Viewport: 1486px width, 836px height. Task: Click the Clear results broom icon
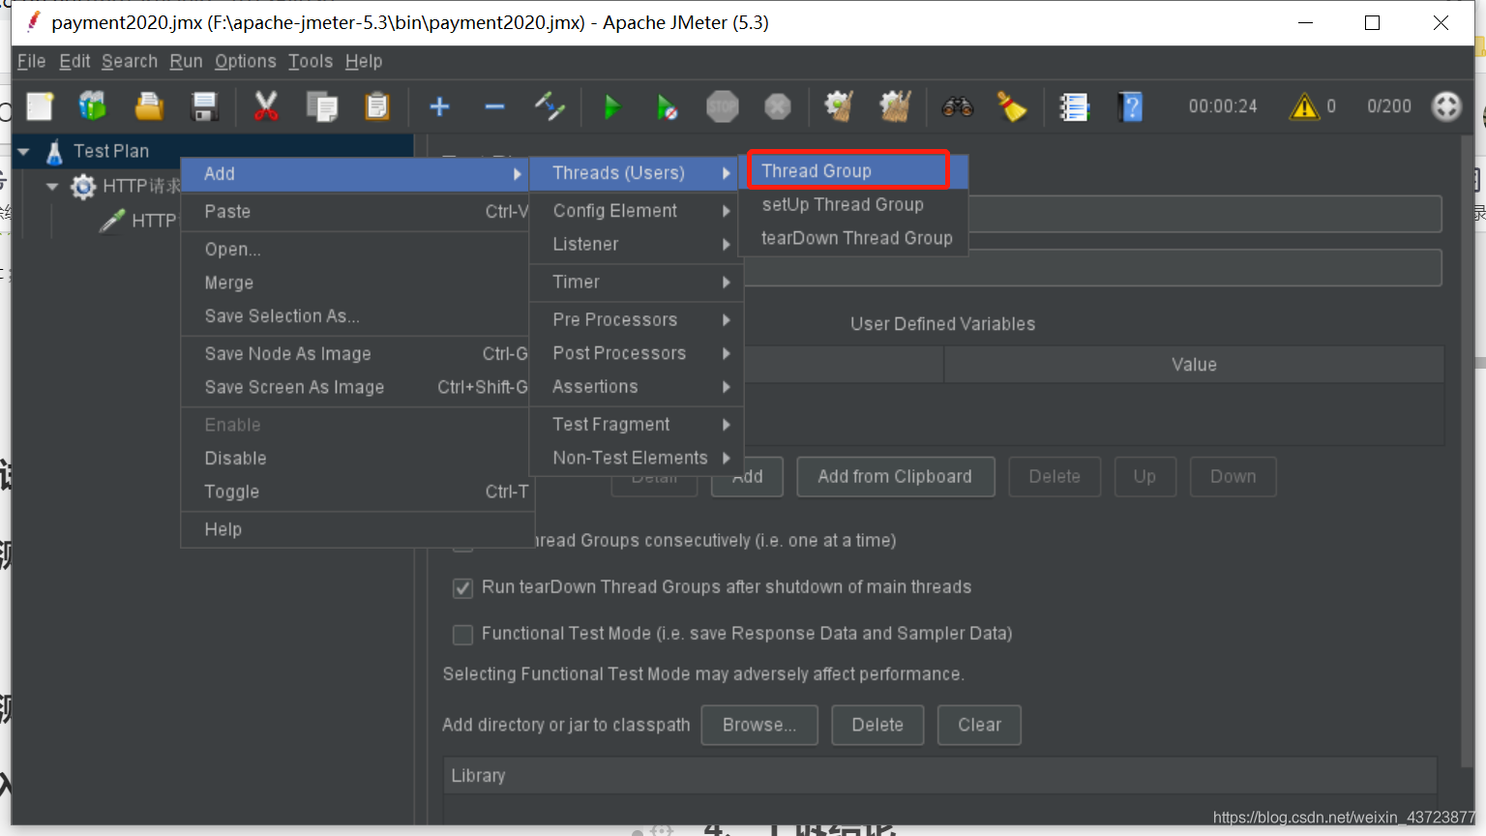pyautogui.click(x=839, y=106)
